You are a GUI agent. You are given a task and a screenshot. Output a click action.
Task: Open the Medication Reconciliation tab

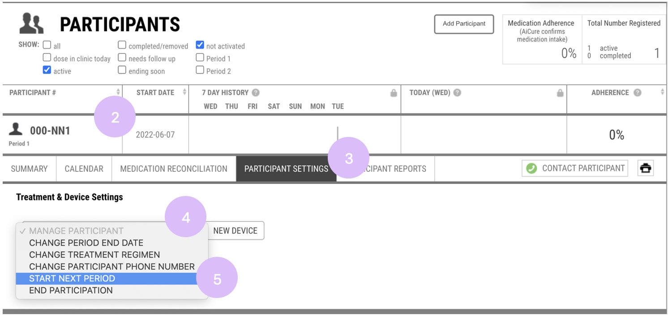tap(174, 169)
